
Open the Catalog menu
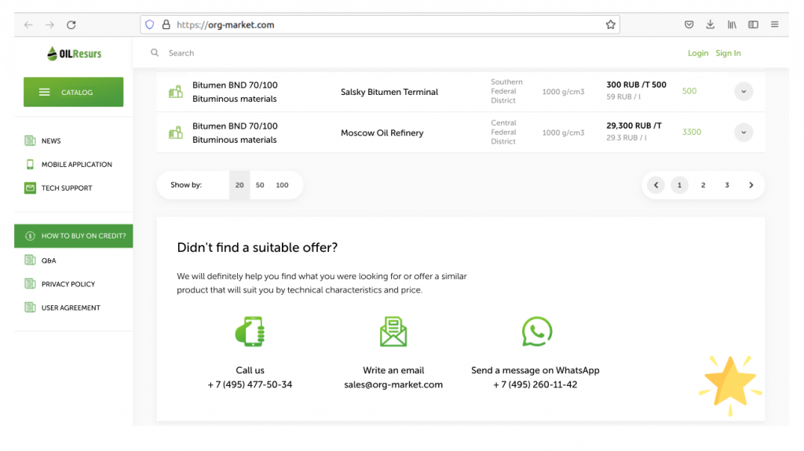click(74, 92)
